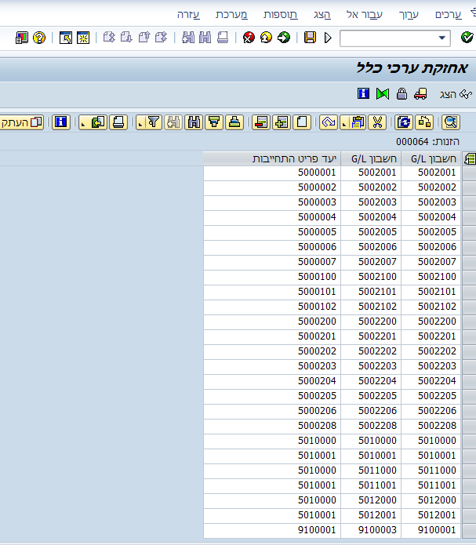476x545 pixels.
Task: Click the Create New Session icon
Action: [83, 38]
